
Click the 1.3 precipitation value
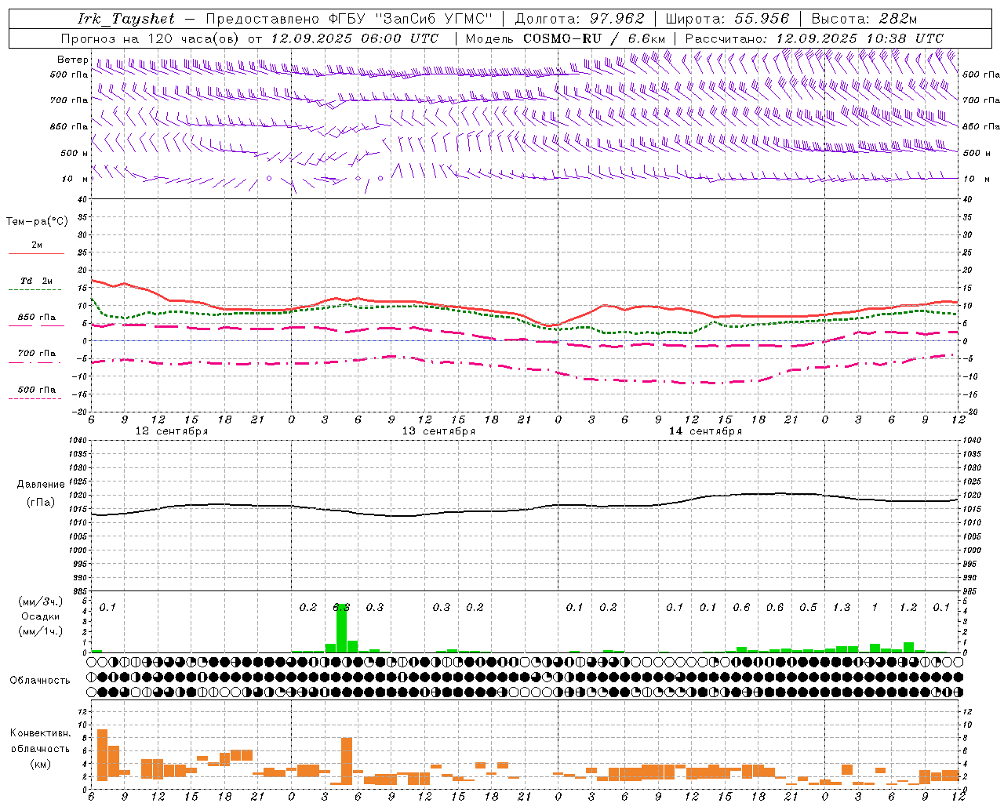(x=842, y=608)
